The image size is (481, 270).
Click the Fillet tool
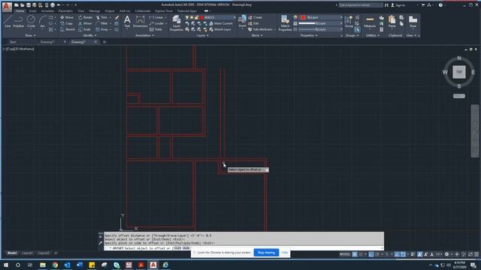102,23
